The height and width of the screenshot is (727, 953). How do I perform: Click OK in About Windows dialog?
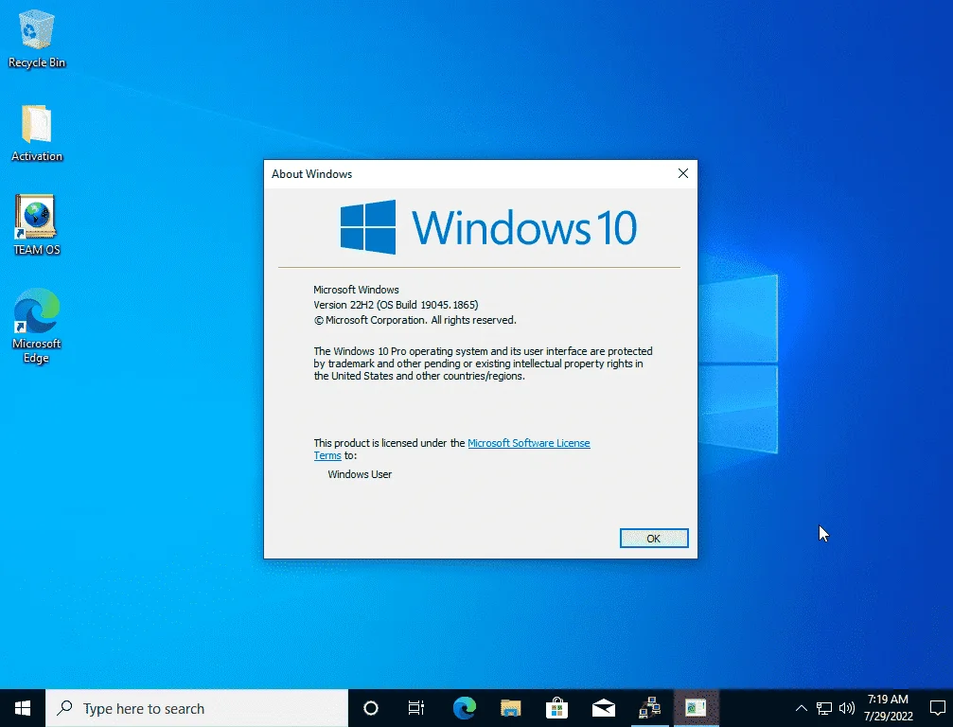click(x=654, y=539)
